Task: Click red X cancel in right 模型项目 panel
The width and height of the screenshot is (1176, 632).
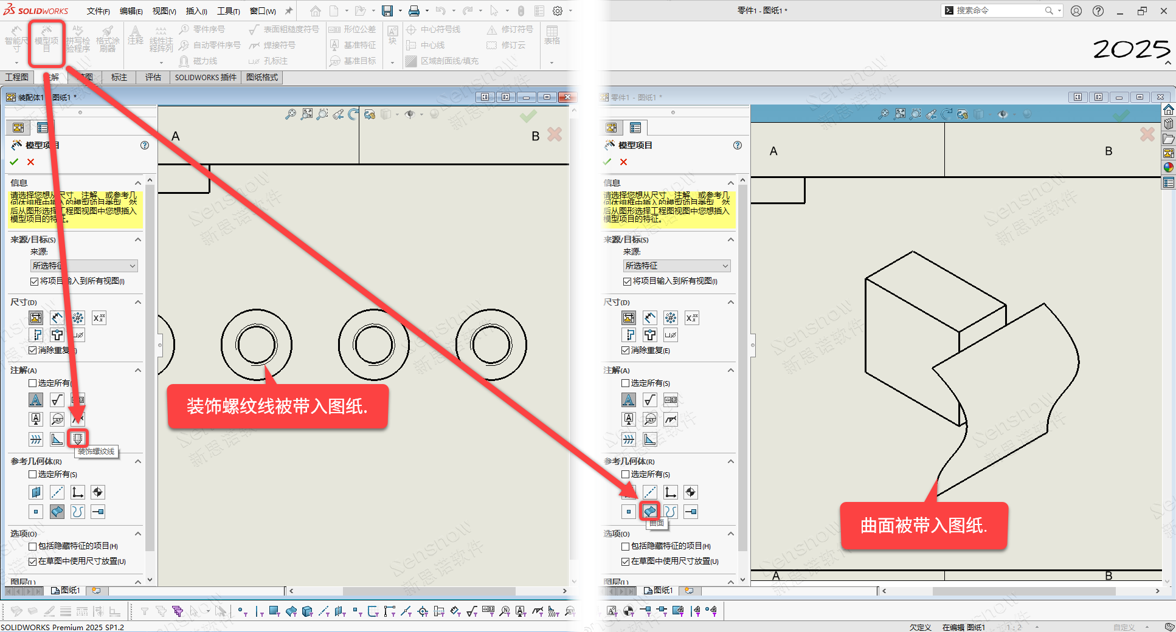Action: click(623, 162)
